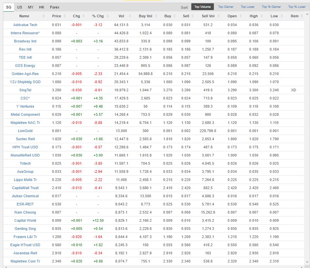
Task: View Capital World stock details
Action: [x=25, y=220]
